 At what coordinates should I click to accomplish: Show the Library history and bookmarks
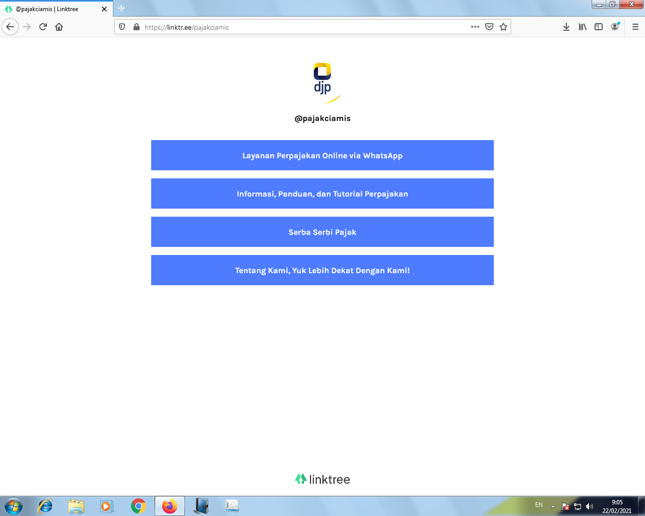[x=583, y=27]
